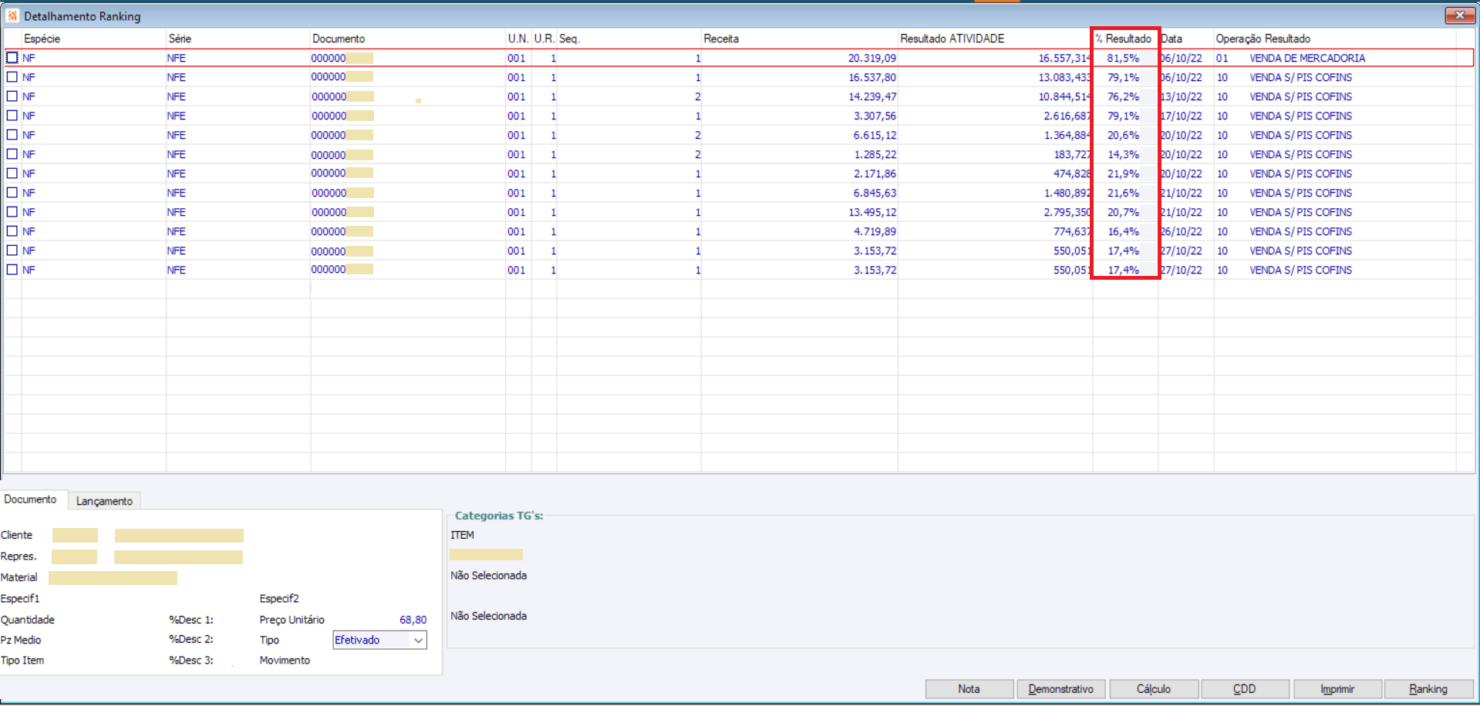Screen dimensions: 1480x706
Task: Check the 6.845,63 receita row checkbox
Action: (12, 193)
